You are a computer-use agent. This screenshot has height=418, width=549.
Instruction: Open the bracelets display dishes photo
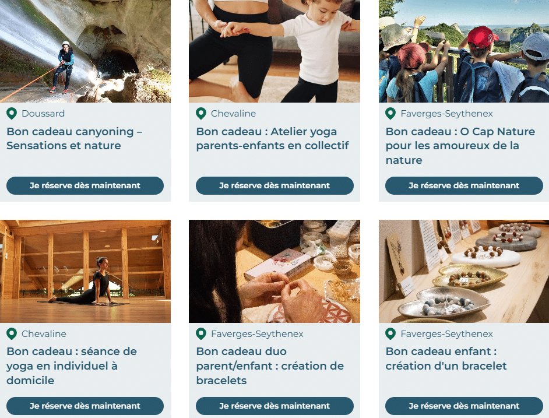click(x=464, y=271)
